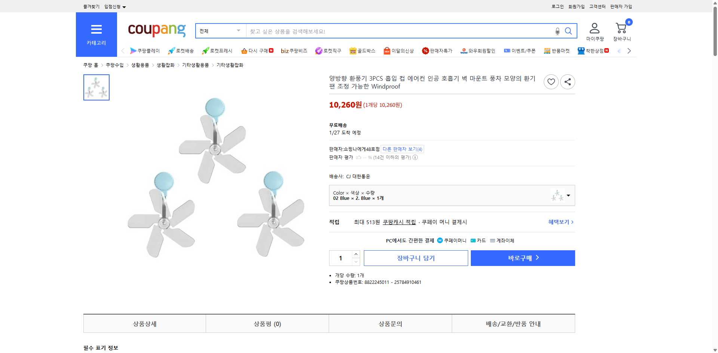718x353 pixels.
Task: Select the product thumbnail image
Action: pyautogui.click(x=96, y=87)
